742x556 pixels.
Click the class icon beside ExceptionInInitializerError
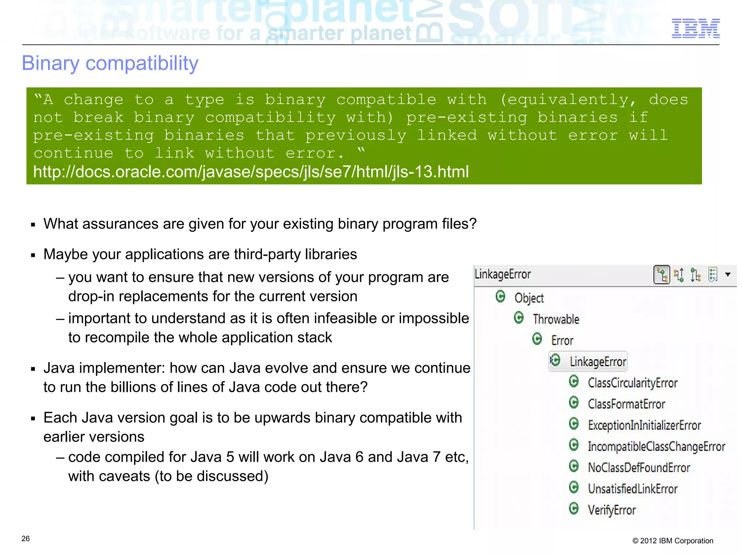tap(574, 424)
